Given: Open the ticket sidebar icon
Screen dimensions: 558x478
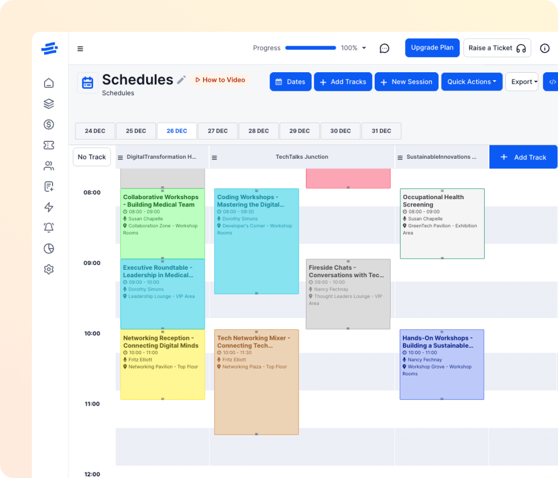Looking at the screenshot, I should click(49, 145).
